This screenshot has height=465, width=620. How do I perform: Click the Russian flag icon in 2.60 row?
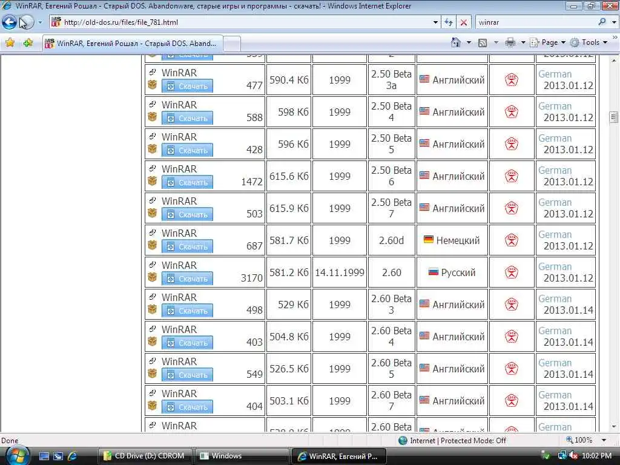pos(434,272)
